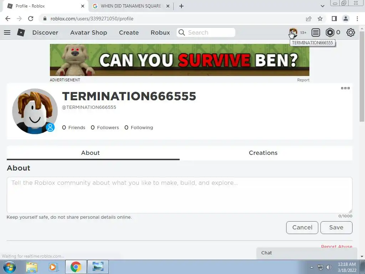Viewport: 365px width, 274px height.
Task: Click the blue avatar status badge
Action: 50,127
